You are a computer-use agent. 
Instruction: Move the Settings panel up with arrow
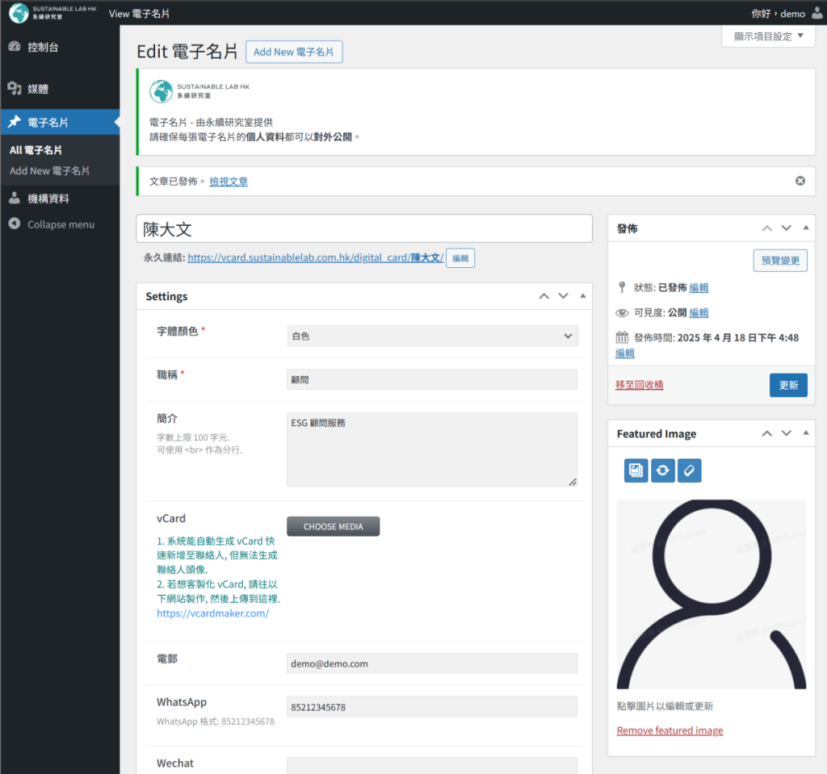[x=544, y=296]
